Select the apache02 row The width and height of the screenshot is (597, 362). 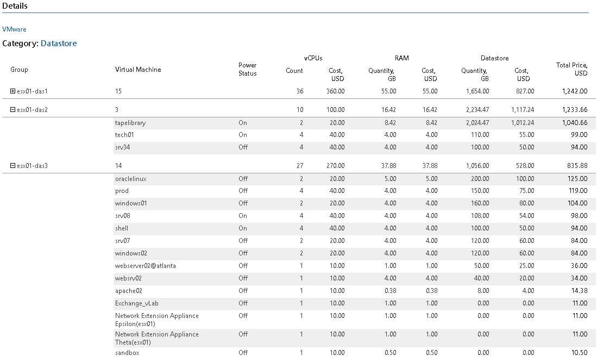[355, 291]
